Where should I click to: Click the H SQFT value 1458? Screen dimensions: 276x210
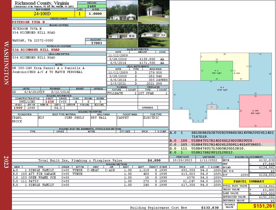tap(50, 102)
